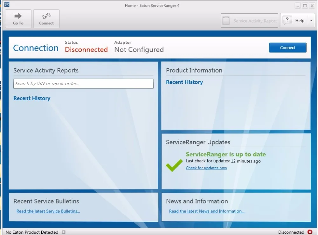Image resolution: width=318 pixels, height=235 pixels.
Task: Click Recent History under Service Activity Reports
Action: coord(32,98)
